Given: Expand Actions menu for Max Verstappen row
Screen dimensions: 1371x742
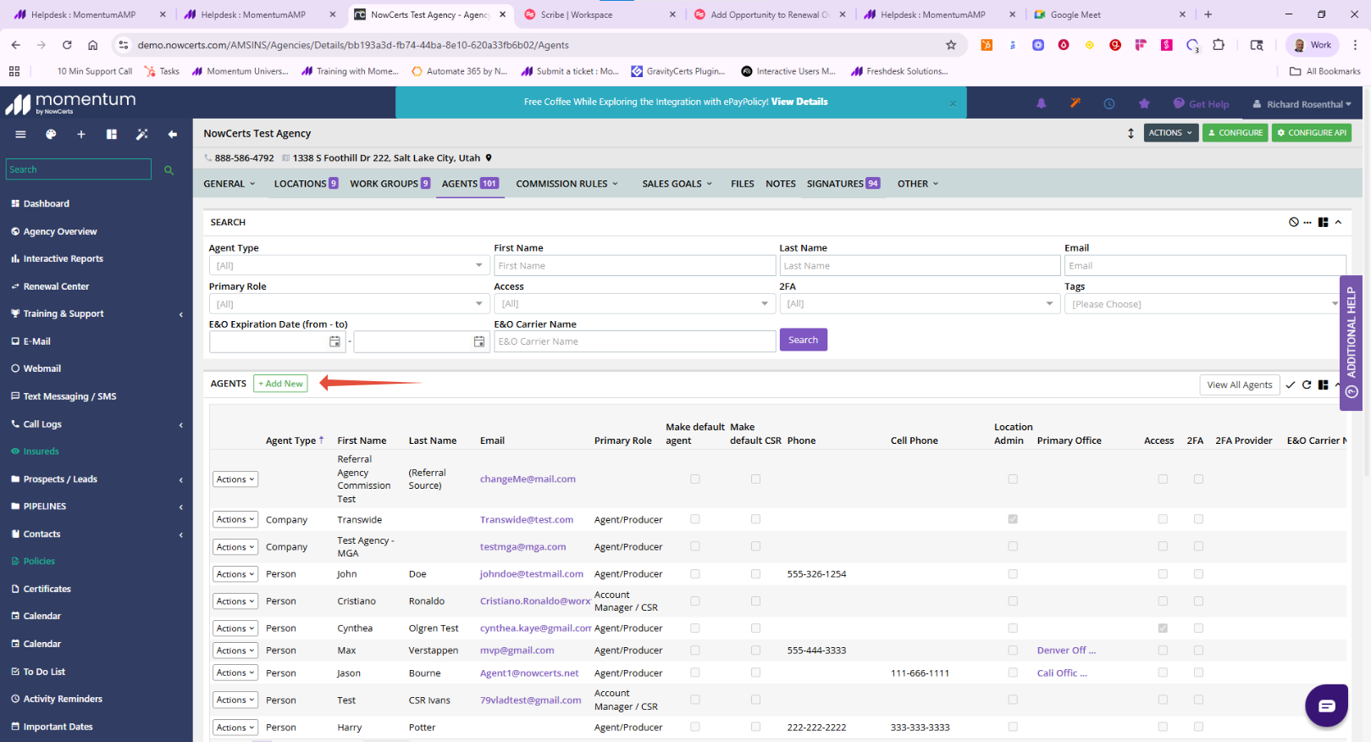Looking at the screenshot, I should click(235, 651).
